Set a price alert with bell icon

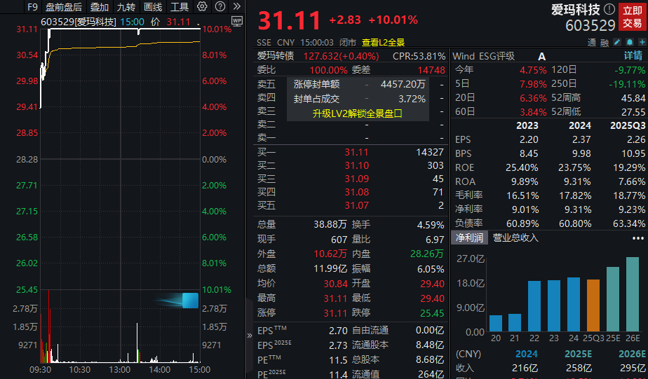629,42
